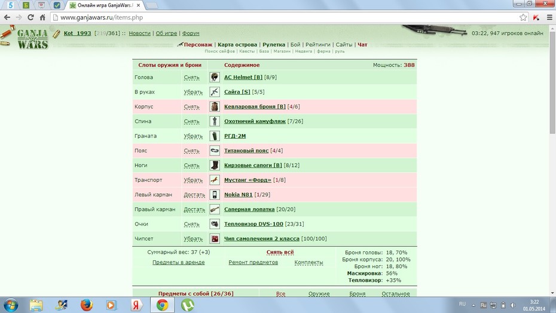Open Ремонт предметов link
This screenshot has width=556, height=313.
tap(253, 262)
